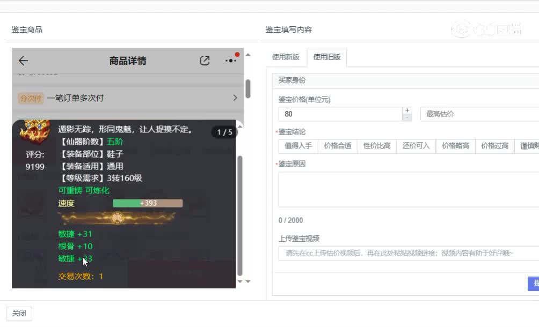
Task: Click the outer panel scroll-up arrow
Action: pos(248,55)
